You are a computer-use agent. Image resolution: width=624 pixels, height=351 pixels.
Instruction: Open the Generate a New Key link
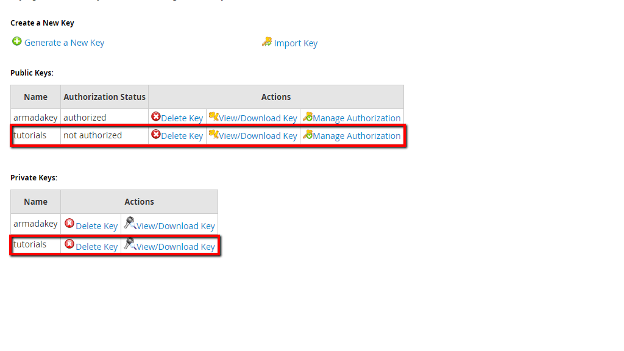pyautogui.click(x=64, y=43)
